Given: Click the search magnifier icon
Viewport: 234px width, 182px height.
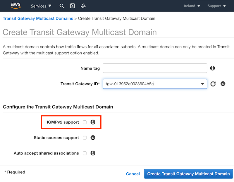Looking at the screenshot, I should click(61, 6).
